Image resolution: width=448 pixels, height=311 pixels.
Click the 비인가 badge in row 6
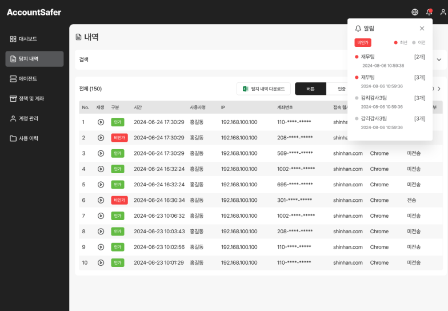point(119,200)
